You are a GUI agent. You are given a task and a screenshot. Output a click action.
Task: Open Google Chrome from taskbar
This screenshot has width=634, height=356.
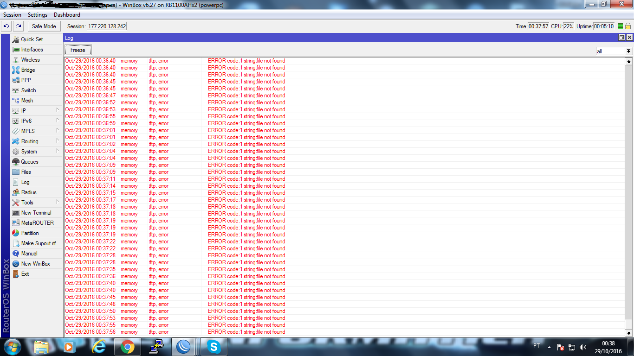[x=127, y=347]
